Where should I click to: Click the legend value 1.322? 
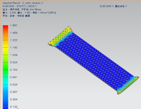click(14, 40)
